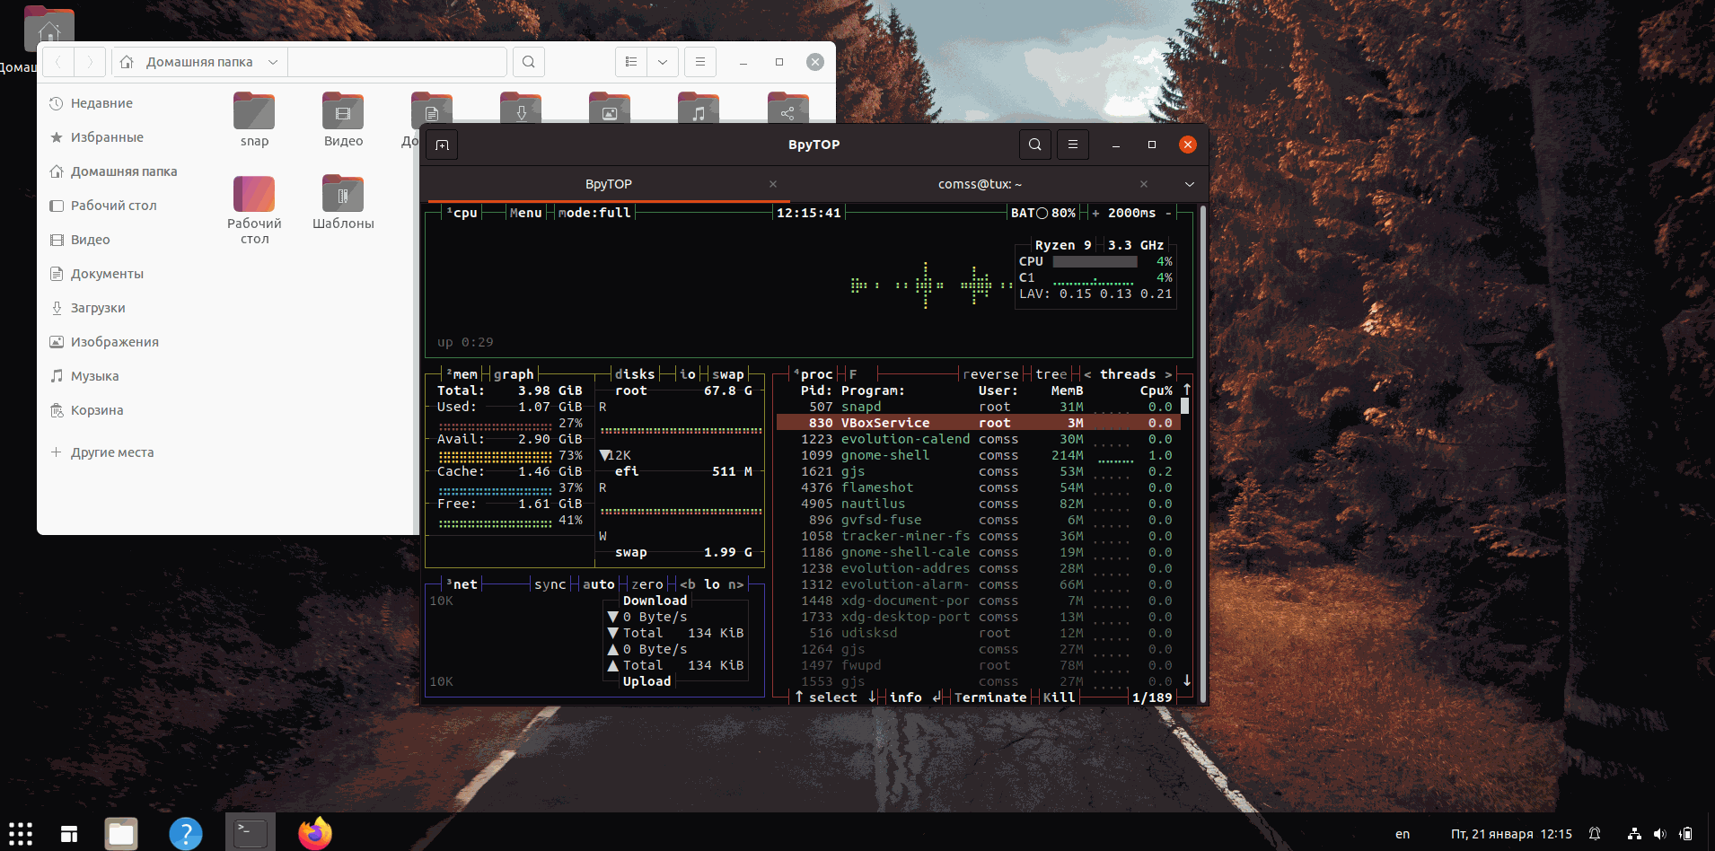Decrease update interval with minus sign
The image size is (1715, 851).
click(x=1168, y=213)
